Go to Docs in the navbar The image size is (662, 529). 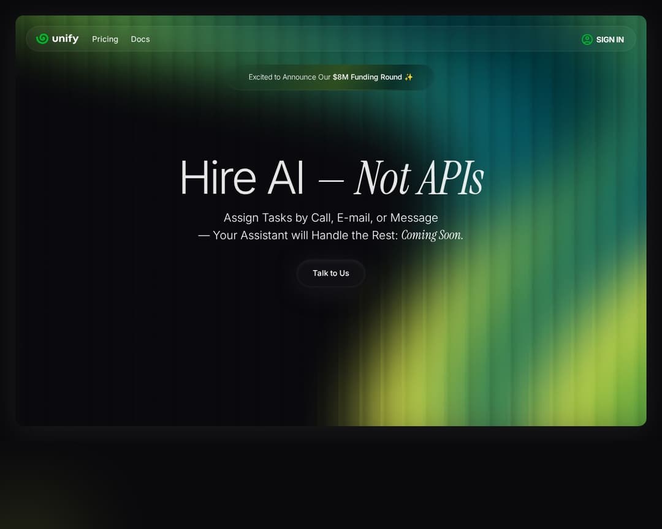tap(140, 39)
